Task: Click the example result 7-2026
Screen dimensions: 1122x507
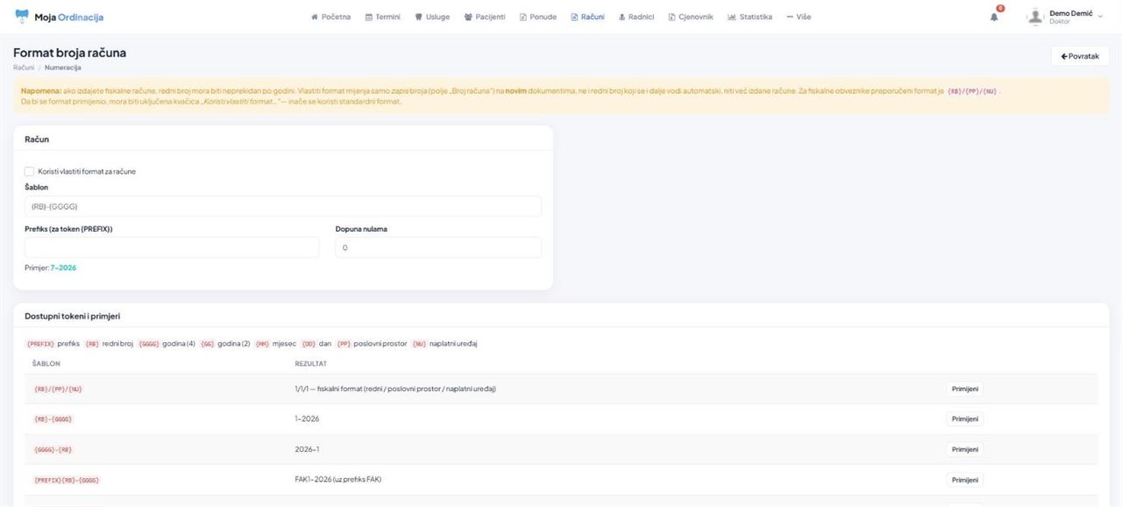Action: pos(63,268)
